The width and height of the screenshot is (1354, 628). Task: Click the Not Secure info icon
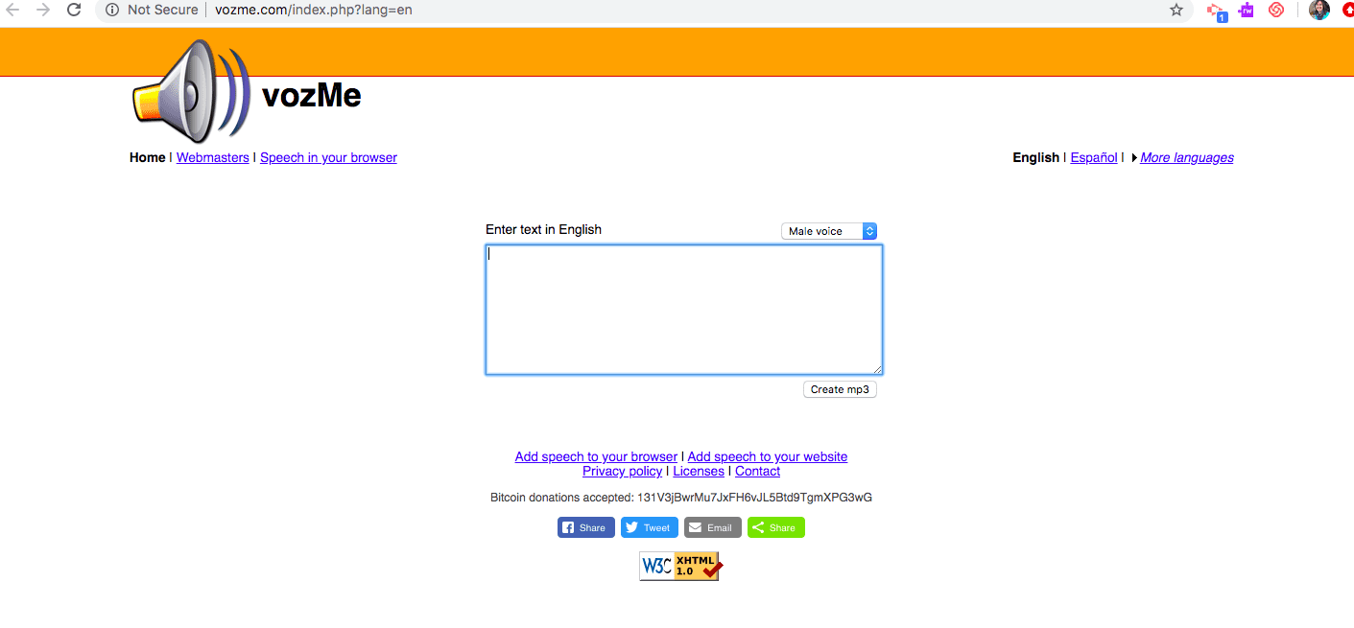(x=112, y=10)
